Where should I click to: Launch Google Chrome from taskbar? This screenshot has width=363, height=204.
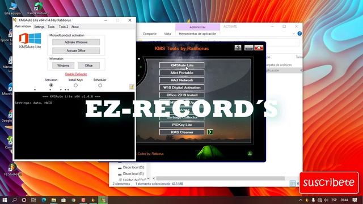point(73,200)
